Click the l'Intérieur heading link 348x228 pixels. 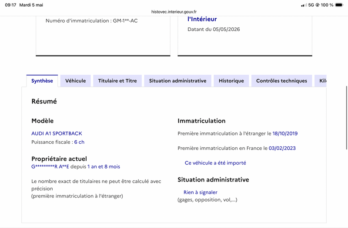[x=202, y=19]
